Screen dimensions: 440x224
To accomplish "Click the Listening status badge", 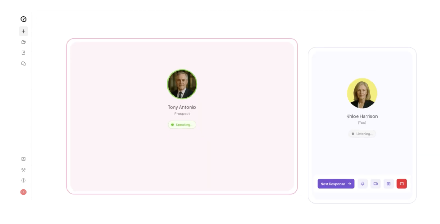I will click(x=362, y=134).
